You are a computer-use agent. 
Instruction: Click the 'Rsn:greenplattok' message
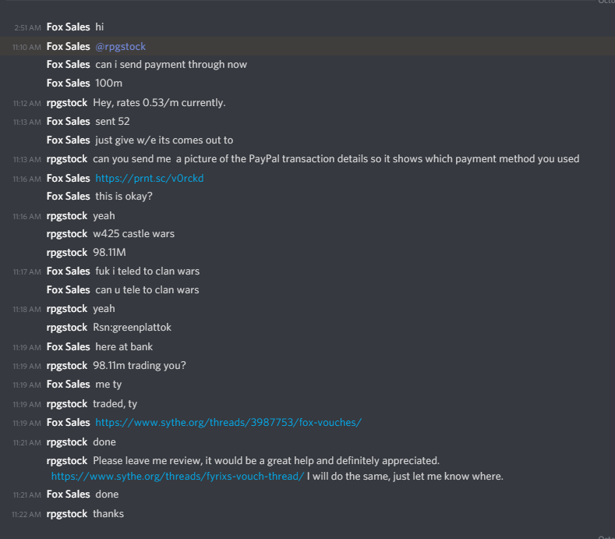click(x=133, y=327)
